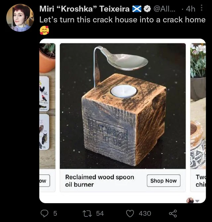Expand the small dropdown arrow below ad

tap(197, 201)
